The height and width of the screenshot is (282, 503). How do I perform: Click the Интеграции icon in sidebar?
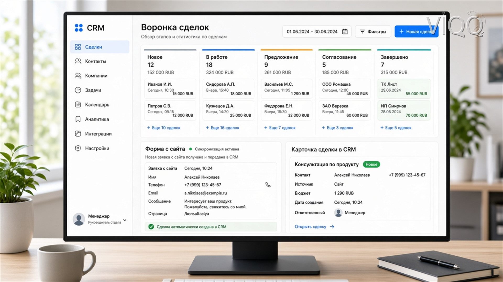[78, 134]
